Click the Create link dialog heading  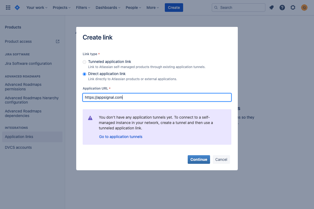click(x=97, y=37)
